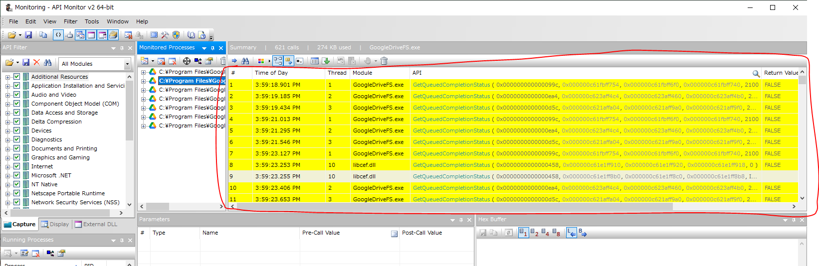Click the columns icon in Summary toolbar
819x266 pixels.
pyautogui.click(x=315, y=61)
